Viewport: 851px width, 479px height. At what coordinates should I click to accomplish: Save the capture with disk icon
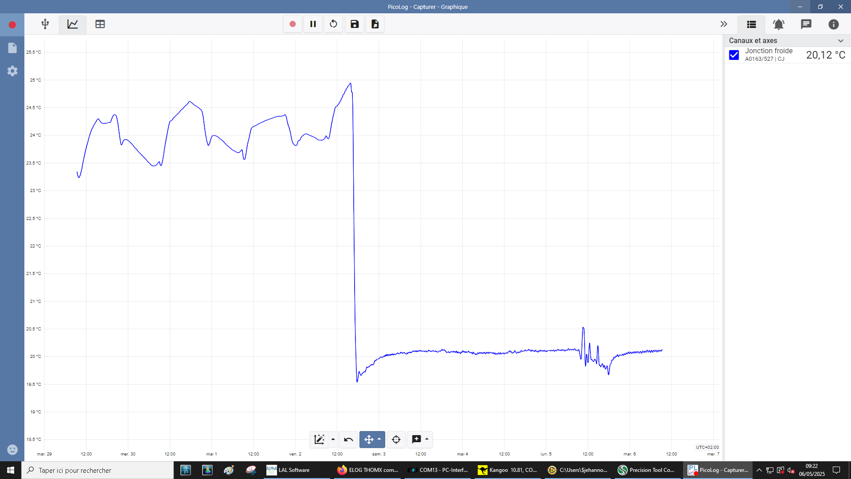[x=354, y=24]
